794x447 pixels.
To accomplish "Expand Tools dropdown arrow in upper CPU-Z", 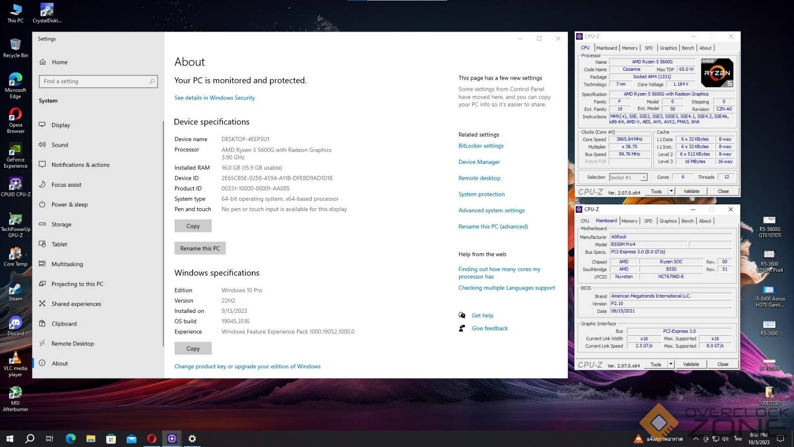I will click(671, 191).
